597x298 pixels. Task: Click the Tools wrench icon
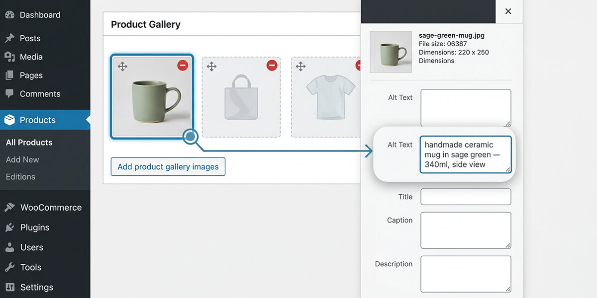pyautogui.click(x=10, y=267)
